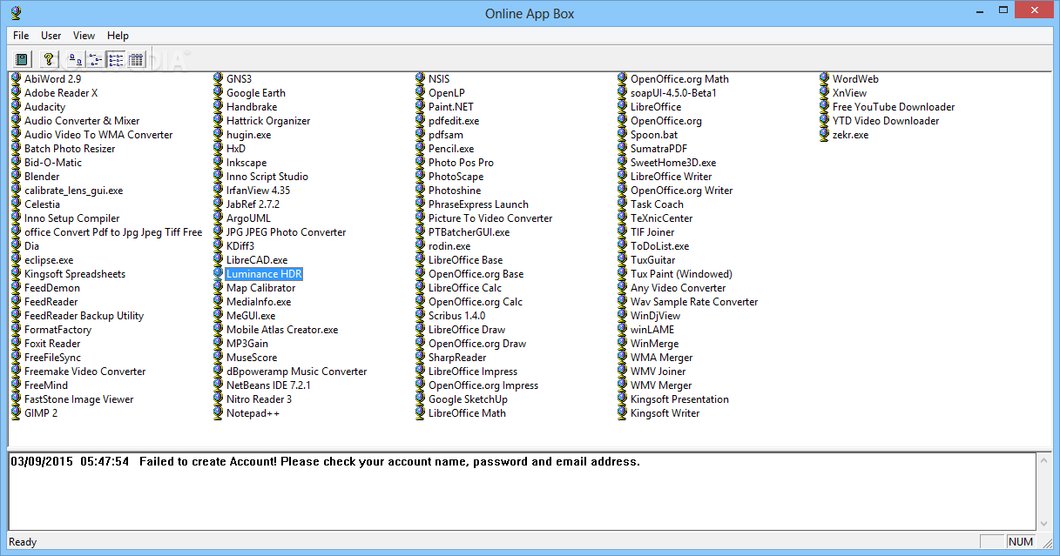Select FastStone Image Viewer

(x=79, y=399)
